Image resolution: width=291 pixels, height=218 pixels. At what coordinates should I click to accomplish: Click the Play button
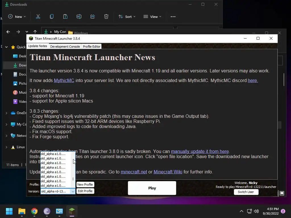point(152,188)
